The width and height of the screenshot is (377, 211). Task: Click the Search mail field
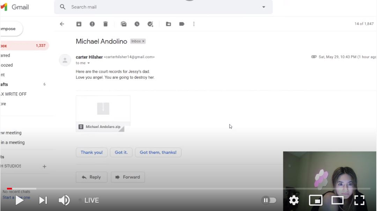point(163,7)
